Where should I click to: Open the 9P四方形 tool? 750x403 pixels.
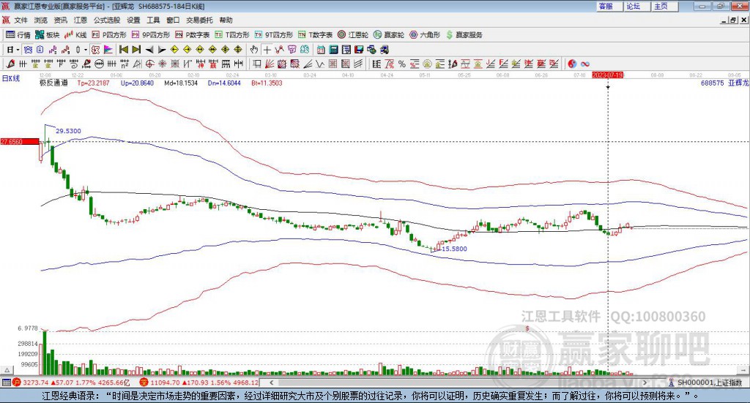tap(151, 35)
